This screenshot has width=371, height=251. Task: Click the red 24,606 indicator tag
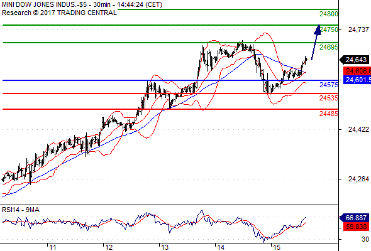click(357, 71)
